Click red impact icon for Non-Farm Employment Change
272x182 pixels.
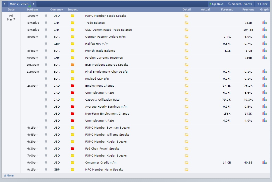[73, 114]
